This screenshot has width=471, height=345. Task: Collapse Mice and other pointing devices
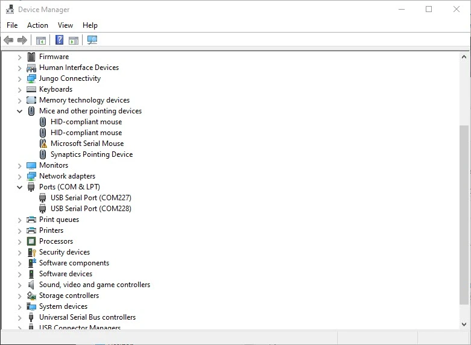tap(19, 111)
